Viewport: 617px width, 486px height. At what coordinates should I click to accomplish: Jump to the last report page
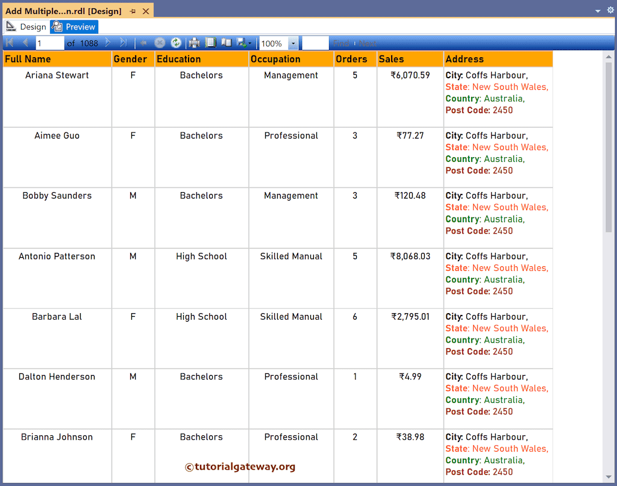pyautogui.click(x=122, y=42)
